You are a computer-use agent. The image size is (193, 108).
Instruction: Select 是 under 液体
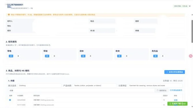click(90, 56)
